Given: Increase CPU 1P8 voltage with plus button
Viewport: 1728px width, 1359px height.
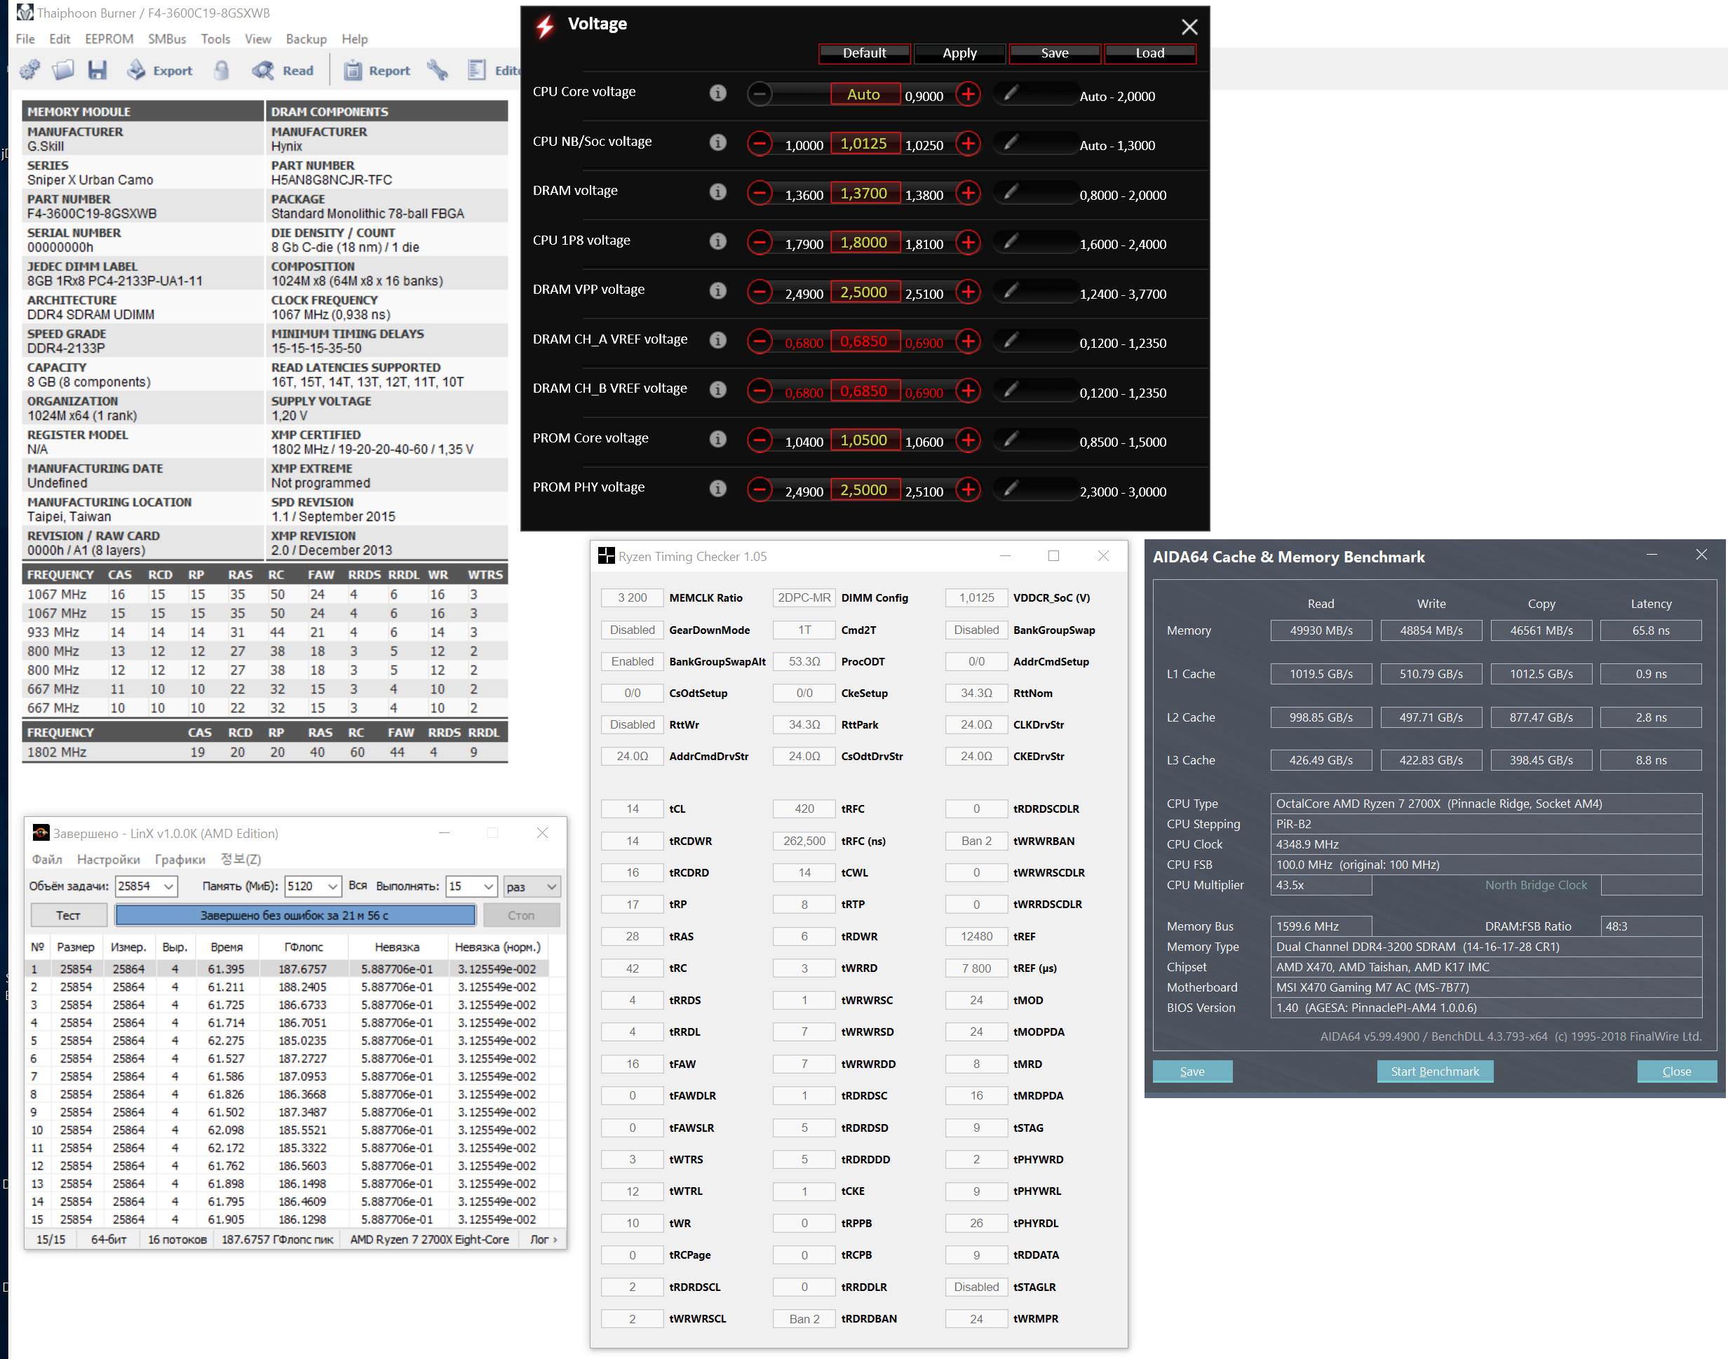Looking at the screenshot, I should pyautogui.click(x=967, y=242).
